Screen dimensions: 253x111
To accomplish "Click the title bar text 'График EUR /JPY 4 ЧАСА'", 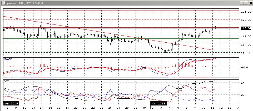I will pyautogui.click(x=22, y=3).
